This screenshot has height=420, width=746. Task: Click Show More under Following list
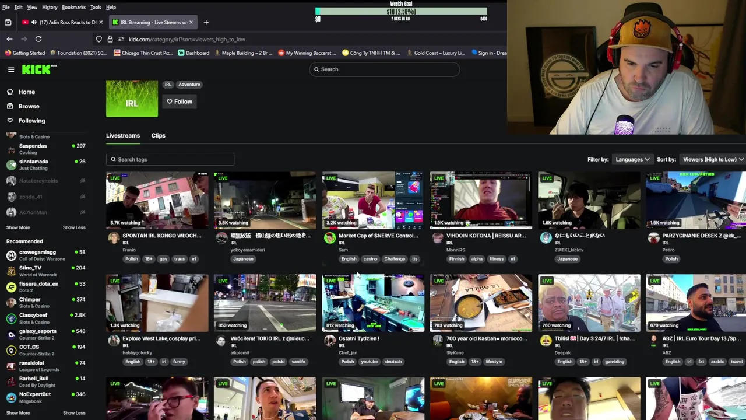coord(18,228)
